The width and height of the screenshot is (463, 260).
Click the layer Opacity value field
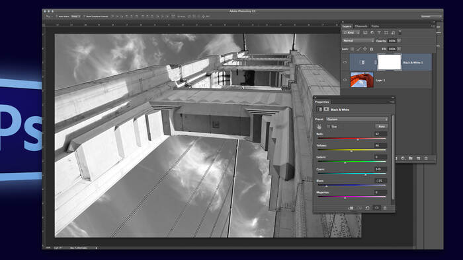(392, 41)
